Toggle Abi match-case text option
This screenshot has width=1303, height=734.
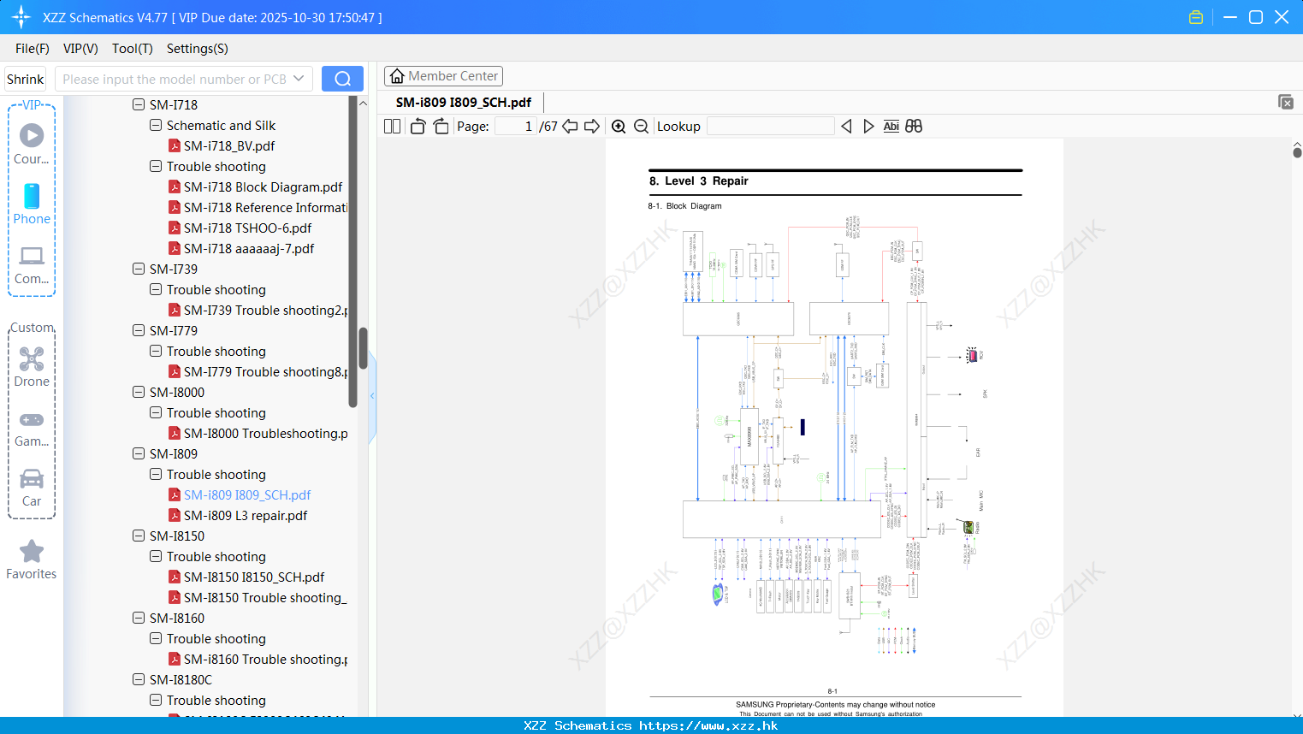point(891,126)
